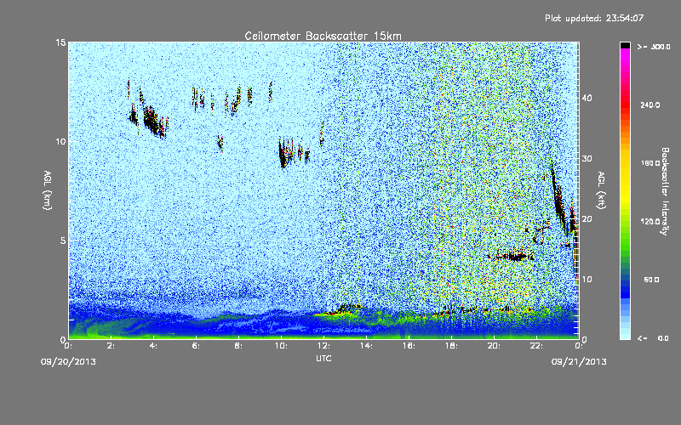Screen dimensions: 681x425
Task: Click the cloud streak descending after 22 UTC
Action: (560, 200)
